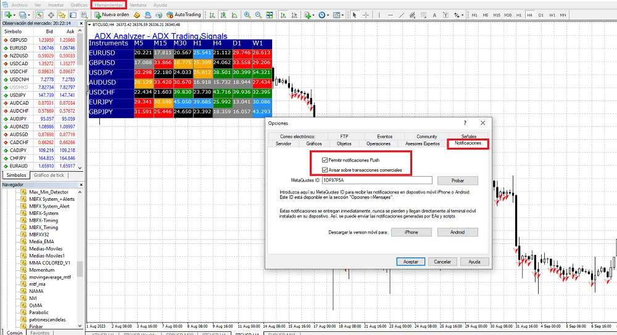
Task: Switch timeframe to D1
Action: pyautogui.click(x=540, y=15)
